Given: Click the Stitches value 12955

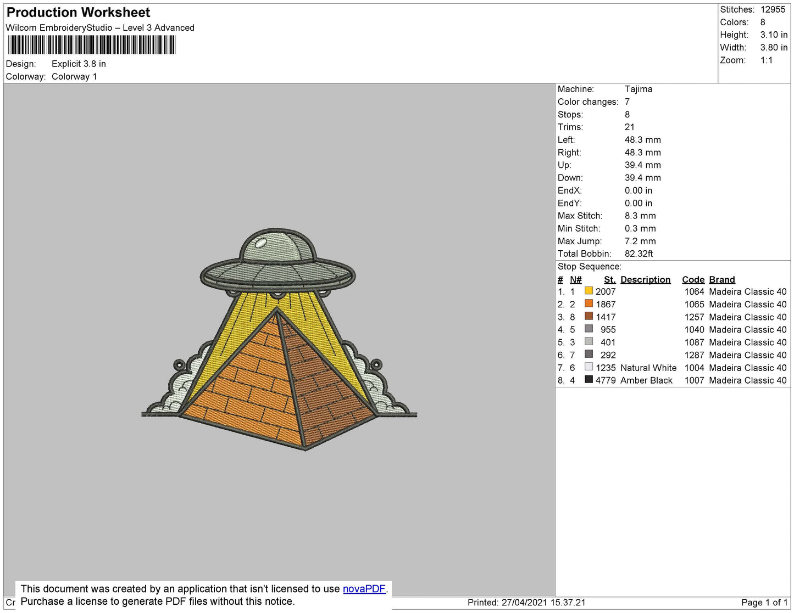Looking at the screenshot, I should pyautogui.click(x=773, y=9).
